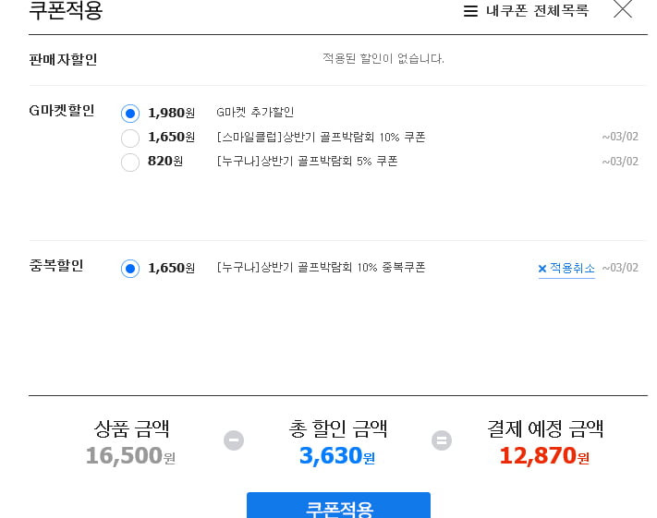Click the red 12,870원 payment amount
This screenshot has height=518, width=657.
click(544, 455)
